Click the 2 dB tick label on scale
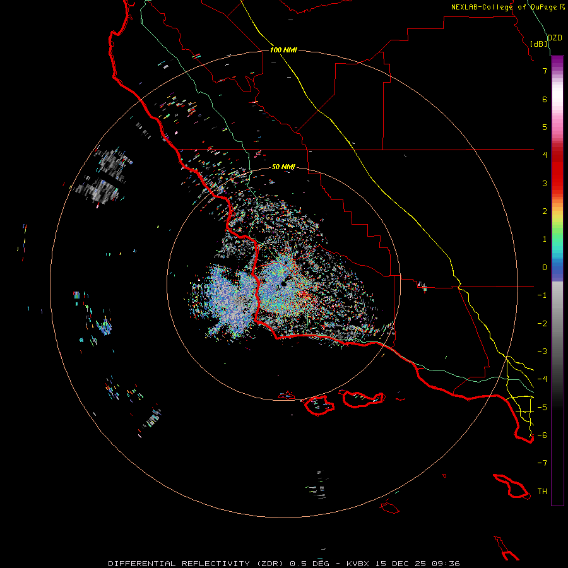The height and width of the screenshot is (568, 568). click(545, 211)
